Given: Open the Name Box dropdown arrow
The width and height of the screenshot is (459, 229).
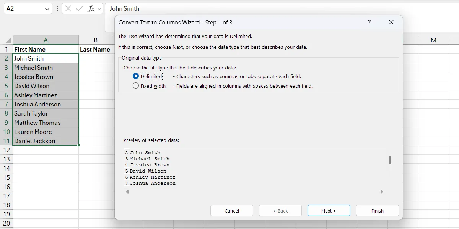Looking at the screenshot, I should coord(47,8).
